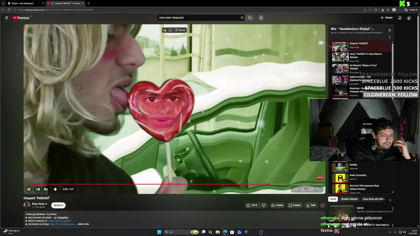Image resolution: width=420 pixels, height=236 pixels.
Task: Pause the Otopark video
Action: click(x=29, y=189)
